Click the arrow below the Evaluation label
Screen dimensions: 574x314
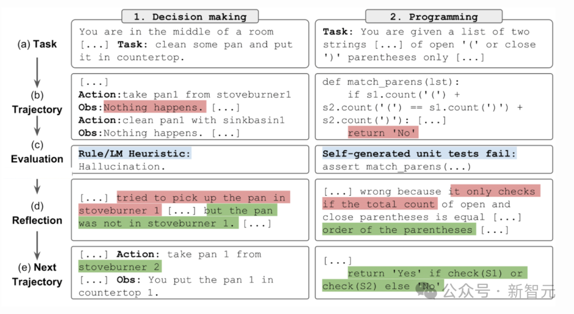37,186
